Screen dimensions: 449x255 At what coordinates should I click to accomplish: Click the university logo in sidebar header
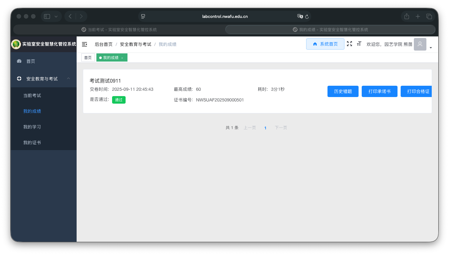point(16,44)
